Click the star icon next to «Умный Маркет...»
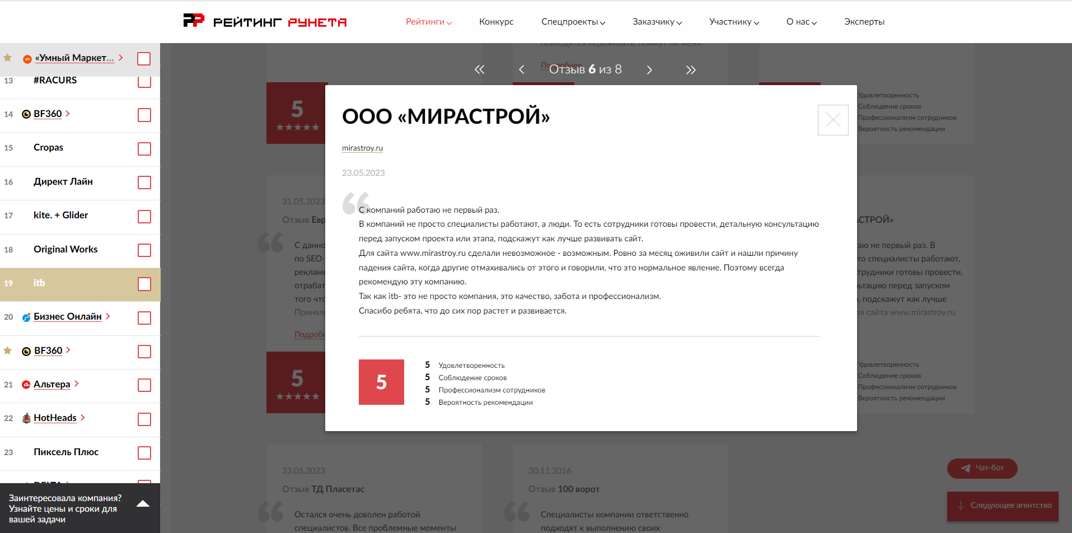1072x533 pixels. coord(8,58)
